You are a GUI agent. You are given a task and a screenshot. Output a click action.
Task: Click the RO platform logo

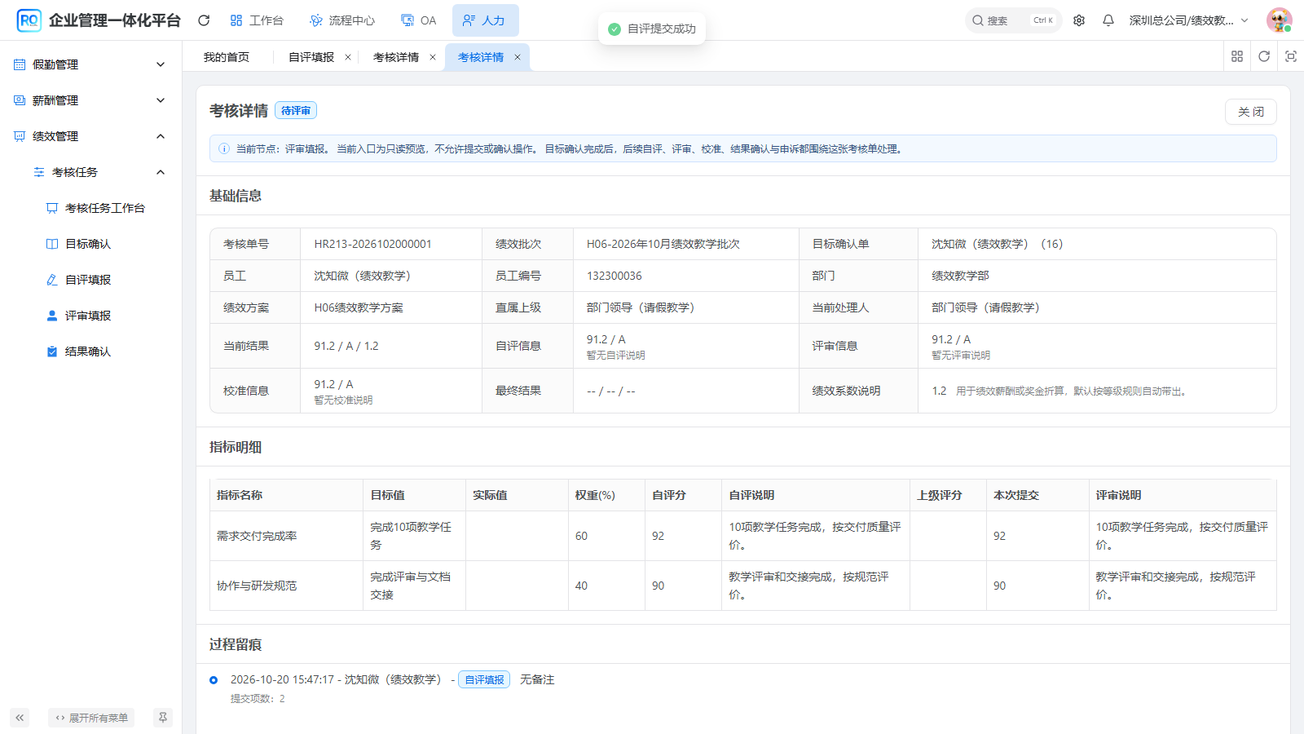29,20
